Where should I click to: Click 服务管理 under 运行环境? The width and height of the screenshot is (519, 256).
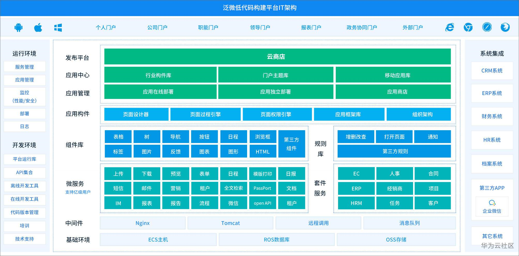25,67
